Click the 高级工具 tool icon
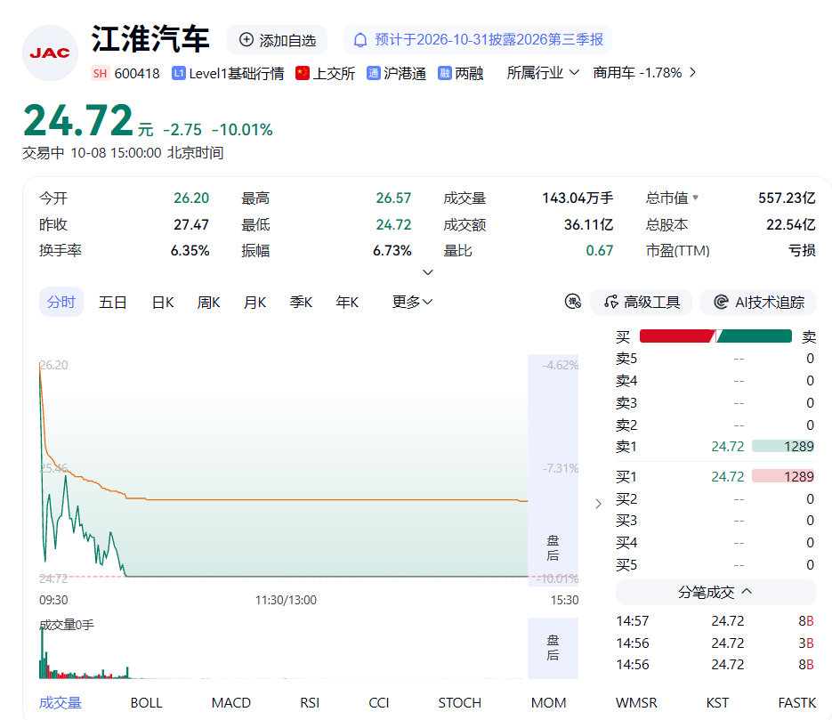The width and height of the screenshot is (832, 720). coord(611,302)
